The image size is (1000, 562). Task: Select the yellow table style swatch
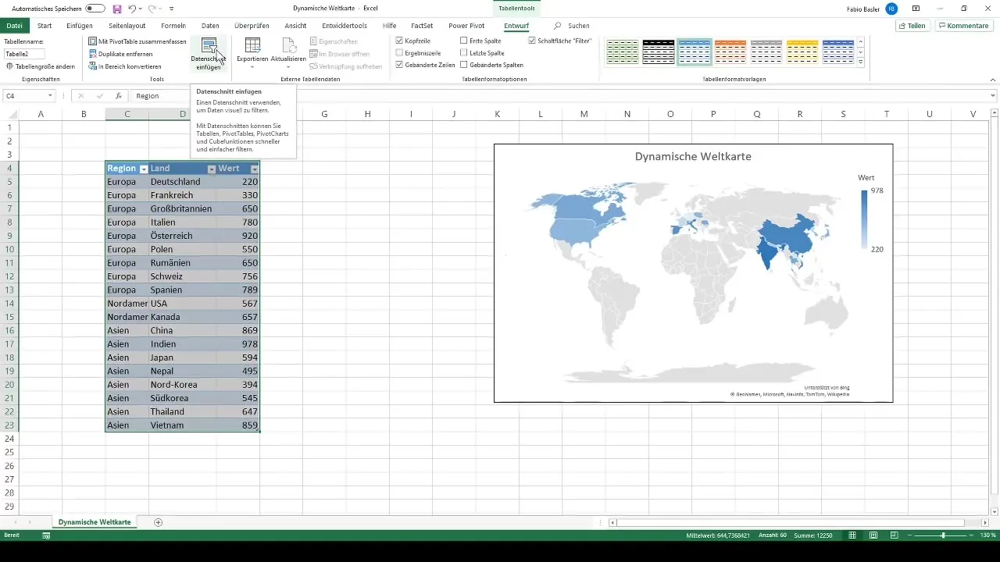[x=802, y=52]
